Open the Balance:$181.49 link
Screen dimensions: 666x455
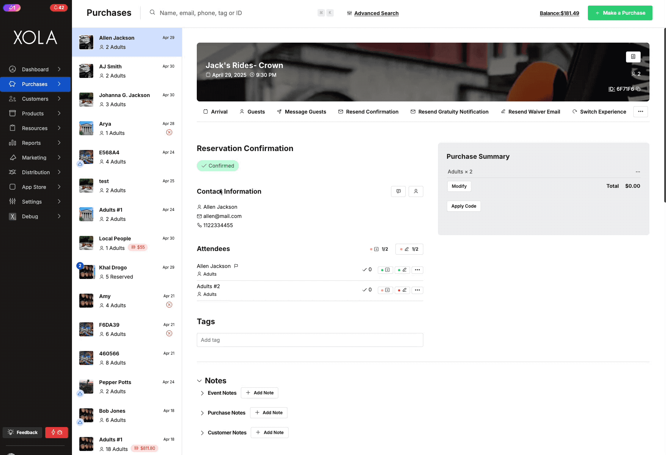559,13
